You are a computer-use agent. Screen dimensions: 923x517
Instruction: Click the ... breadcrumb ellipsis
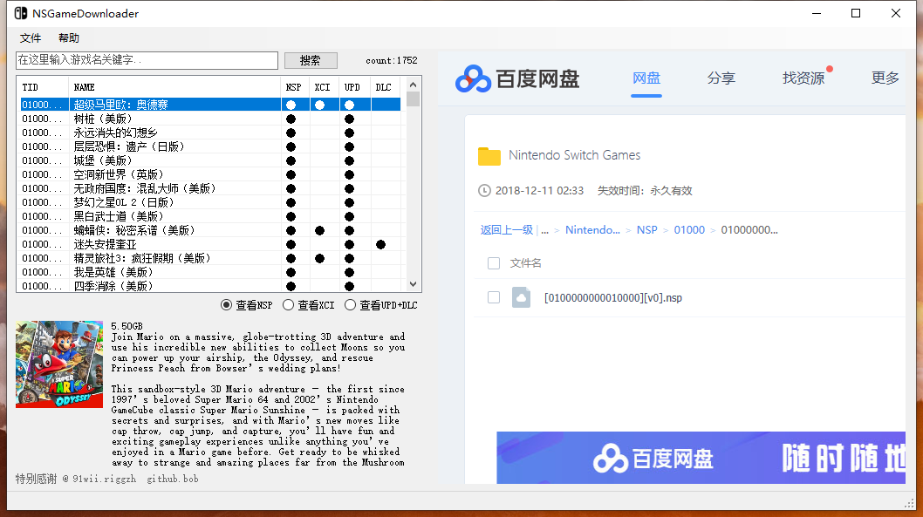(x=544, y=230)
